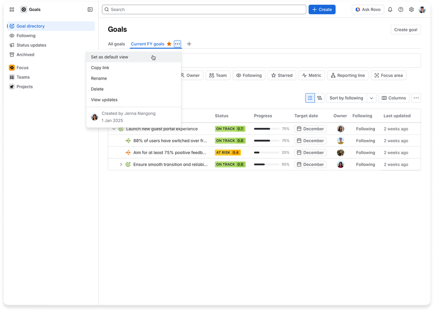This screenshot has height=311, width=434.
Task: Switch to timeline view icon
Action: [x=319, y=98]
